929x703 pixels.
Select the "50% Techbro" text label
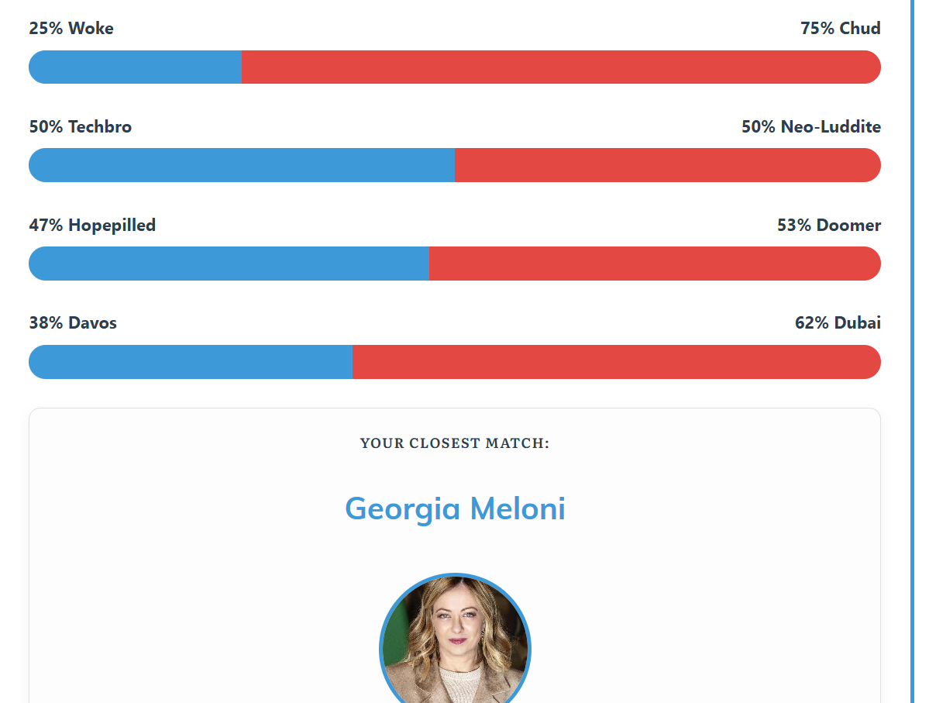click(x=81, y=127)
